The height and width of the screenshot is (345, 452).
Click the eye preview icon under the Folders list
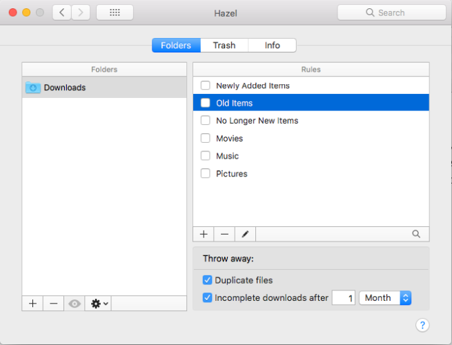pyautogui.click(x=75, y=304)
